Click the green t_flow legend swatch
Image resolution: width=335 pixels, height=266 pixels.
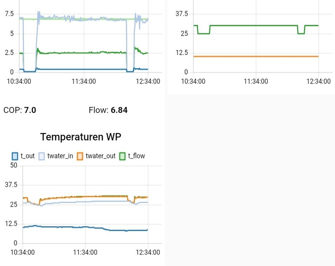click(x=123, y=156)
